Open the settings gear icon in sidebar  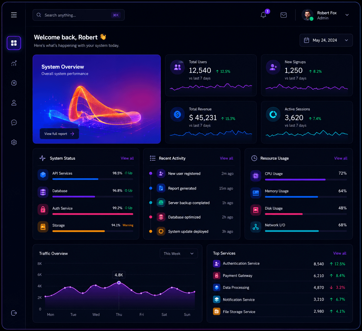coord(14,142)
